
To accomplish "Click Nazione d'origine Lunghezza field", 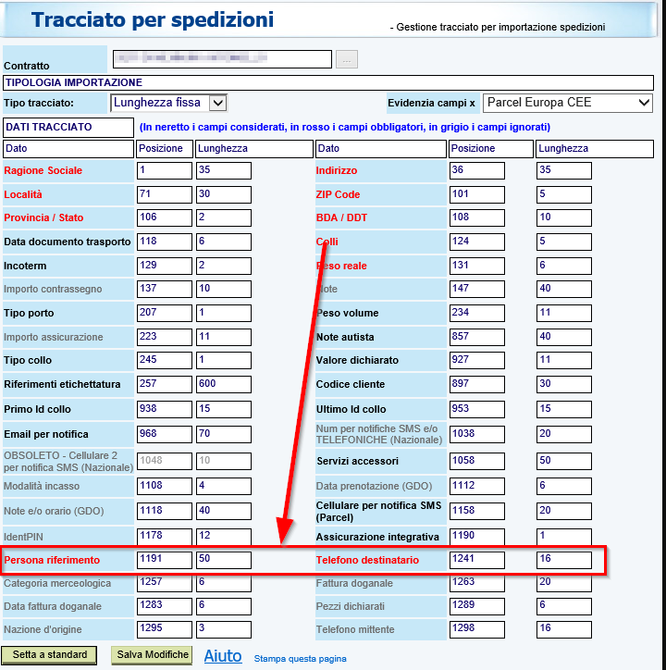I will 224,629.
